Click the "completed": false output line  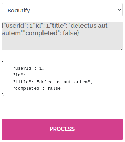[x=37, y=88]
